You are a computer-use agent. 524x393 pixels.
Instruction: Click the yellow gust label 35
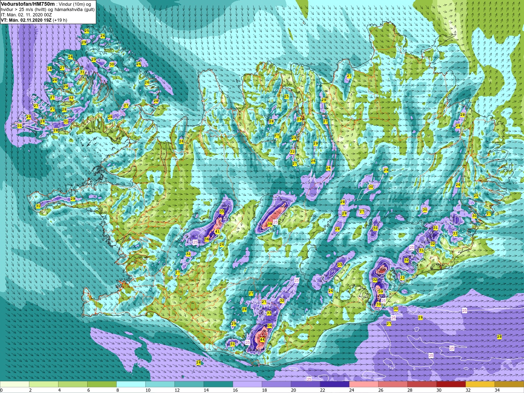(x=222, y=212)
